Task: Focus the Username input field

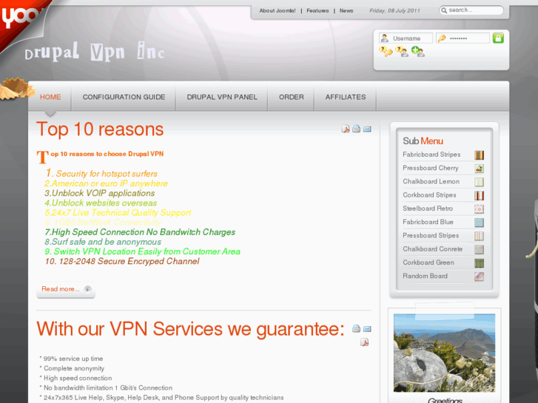Action: [x=406, y=38]
